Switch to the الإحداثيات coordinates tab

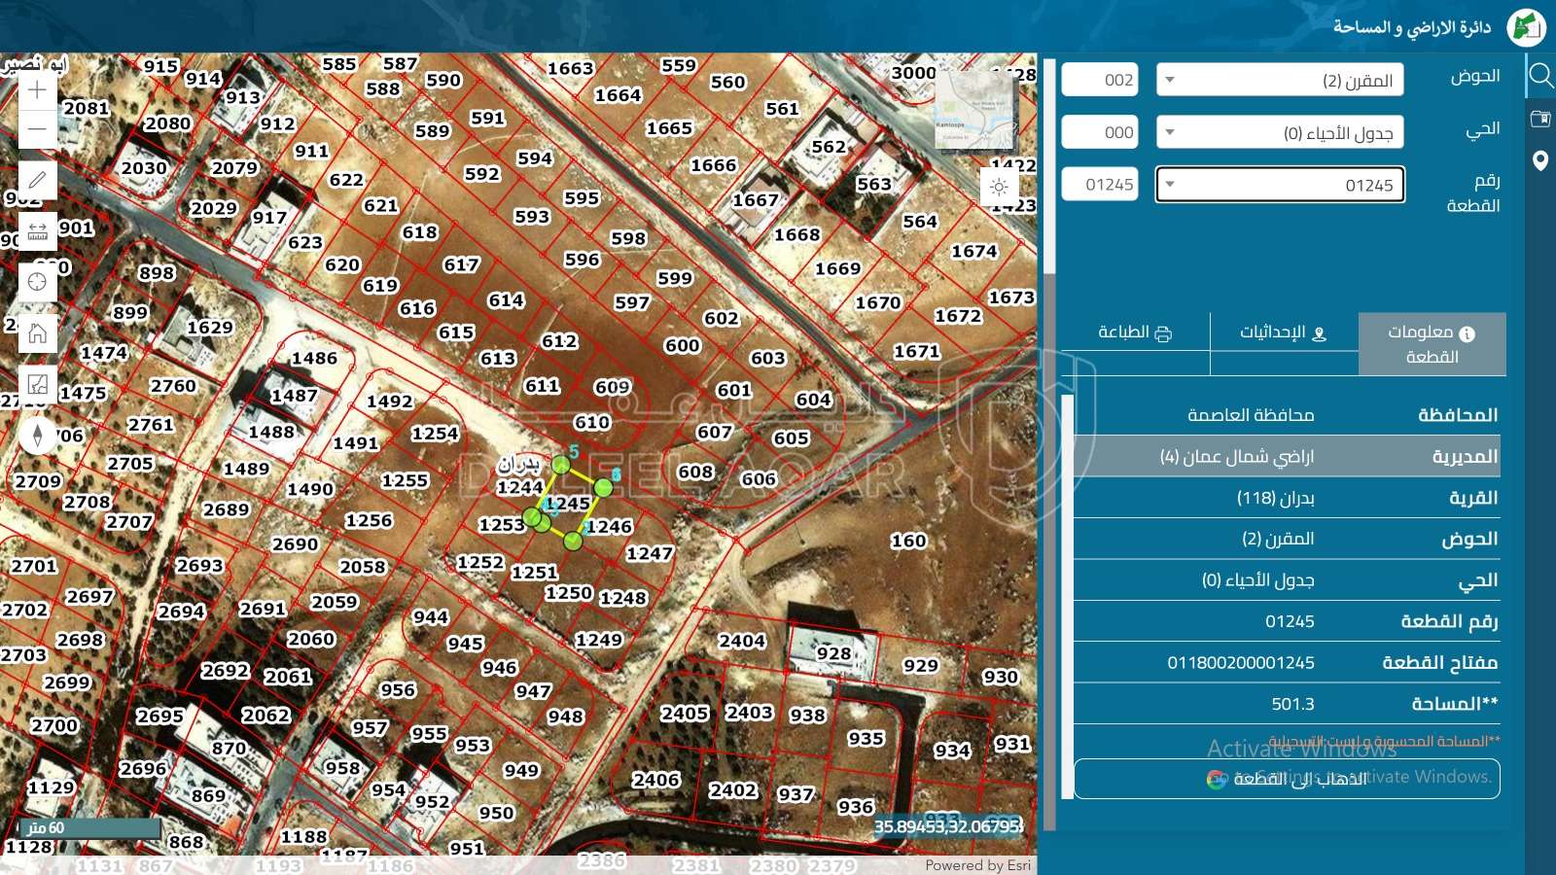tap(1283, 333)
